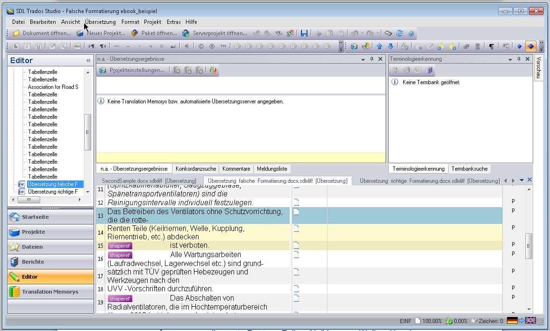This screenshot has height=331, width=550.
Task: Click the Save document icon
Action: pos(304,33)
